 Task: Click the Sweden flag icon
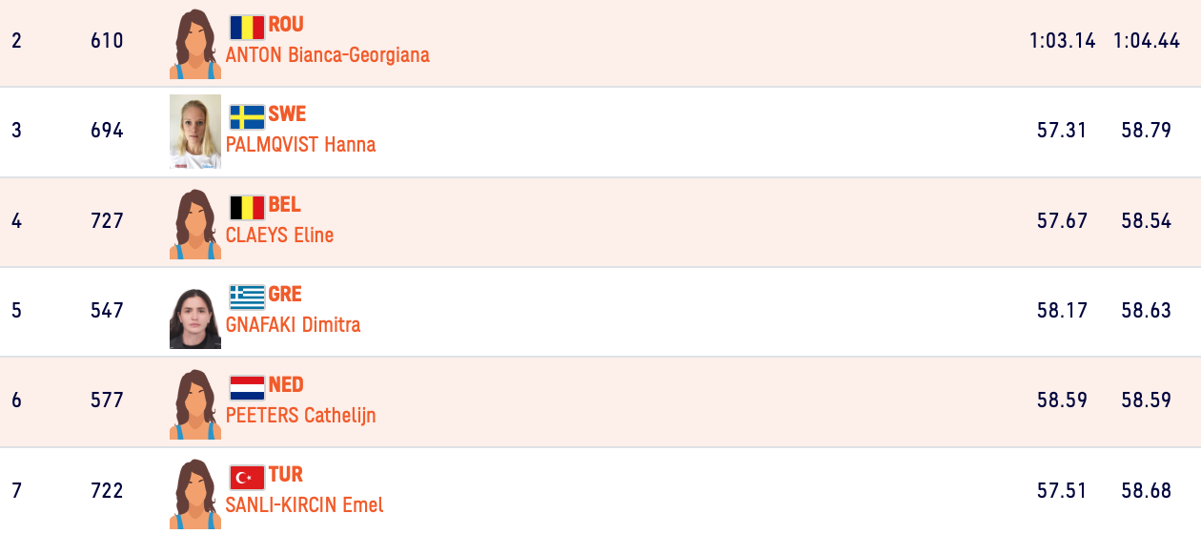(x=247, y=116)
